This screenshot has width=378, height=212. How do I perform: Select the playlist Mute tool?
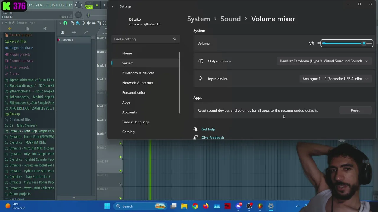[x=89, y=23]
